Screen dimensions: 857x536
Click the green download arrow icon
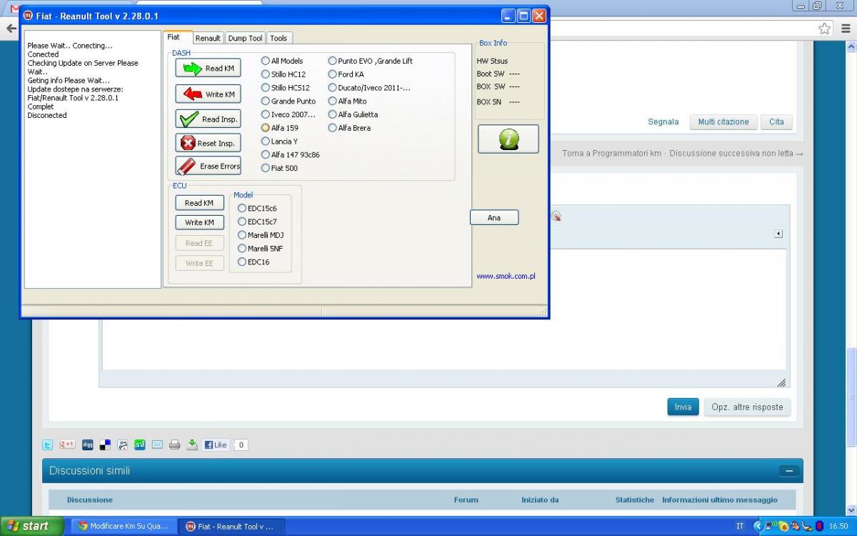(192, 445)
